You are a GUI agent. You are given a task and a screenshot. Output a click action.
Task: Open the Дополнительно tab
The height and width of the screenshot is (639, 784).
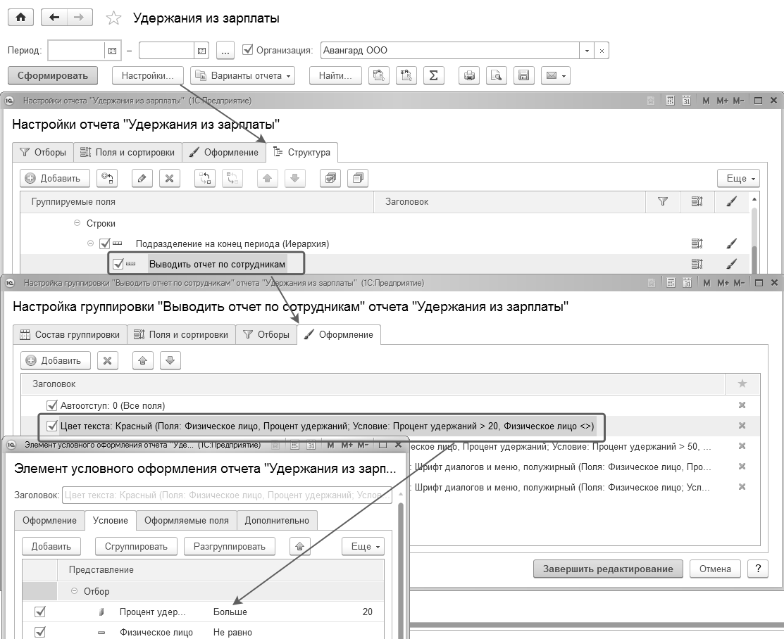(277, 521)
